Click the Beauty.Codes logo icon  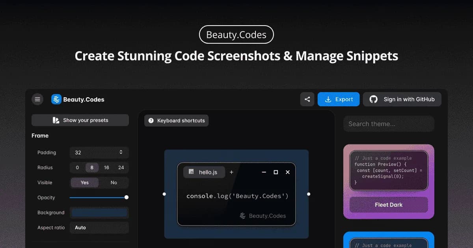coord(56,99)
